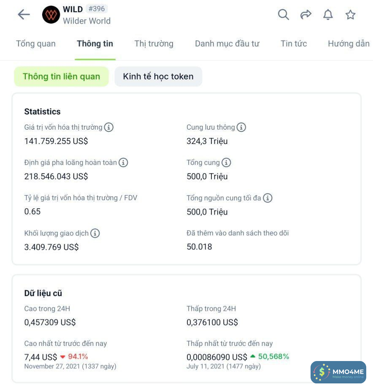Click the Wilder World logo icon

pos(51,15)
